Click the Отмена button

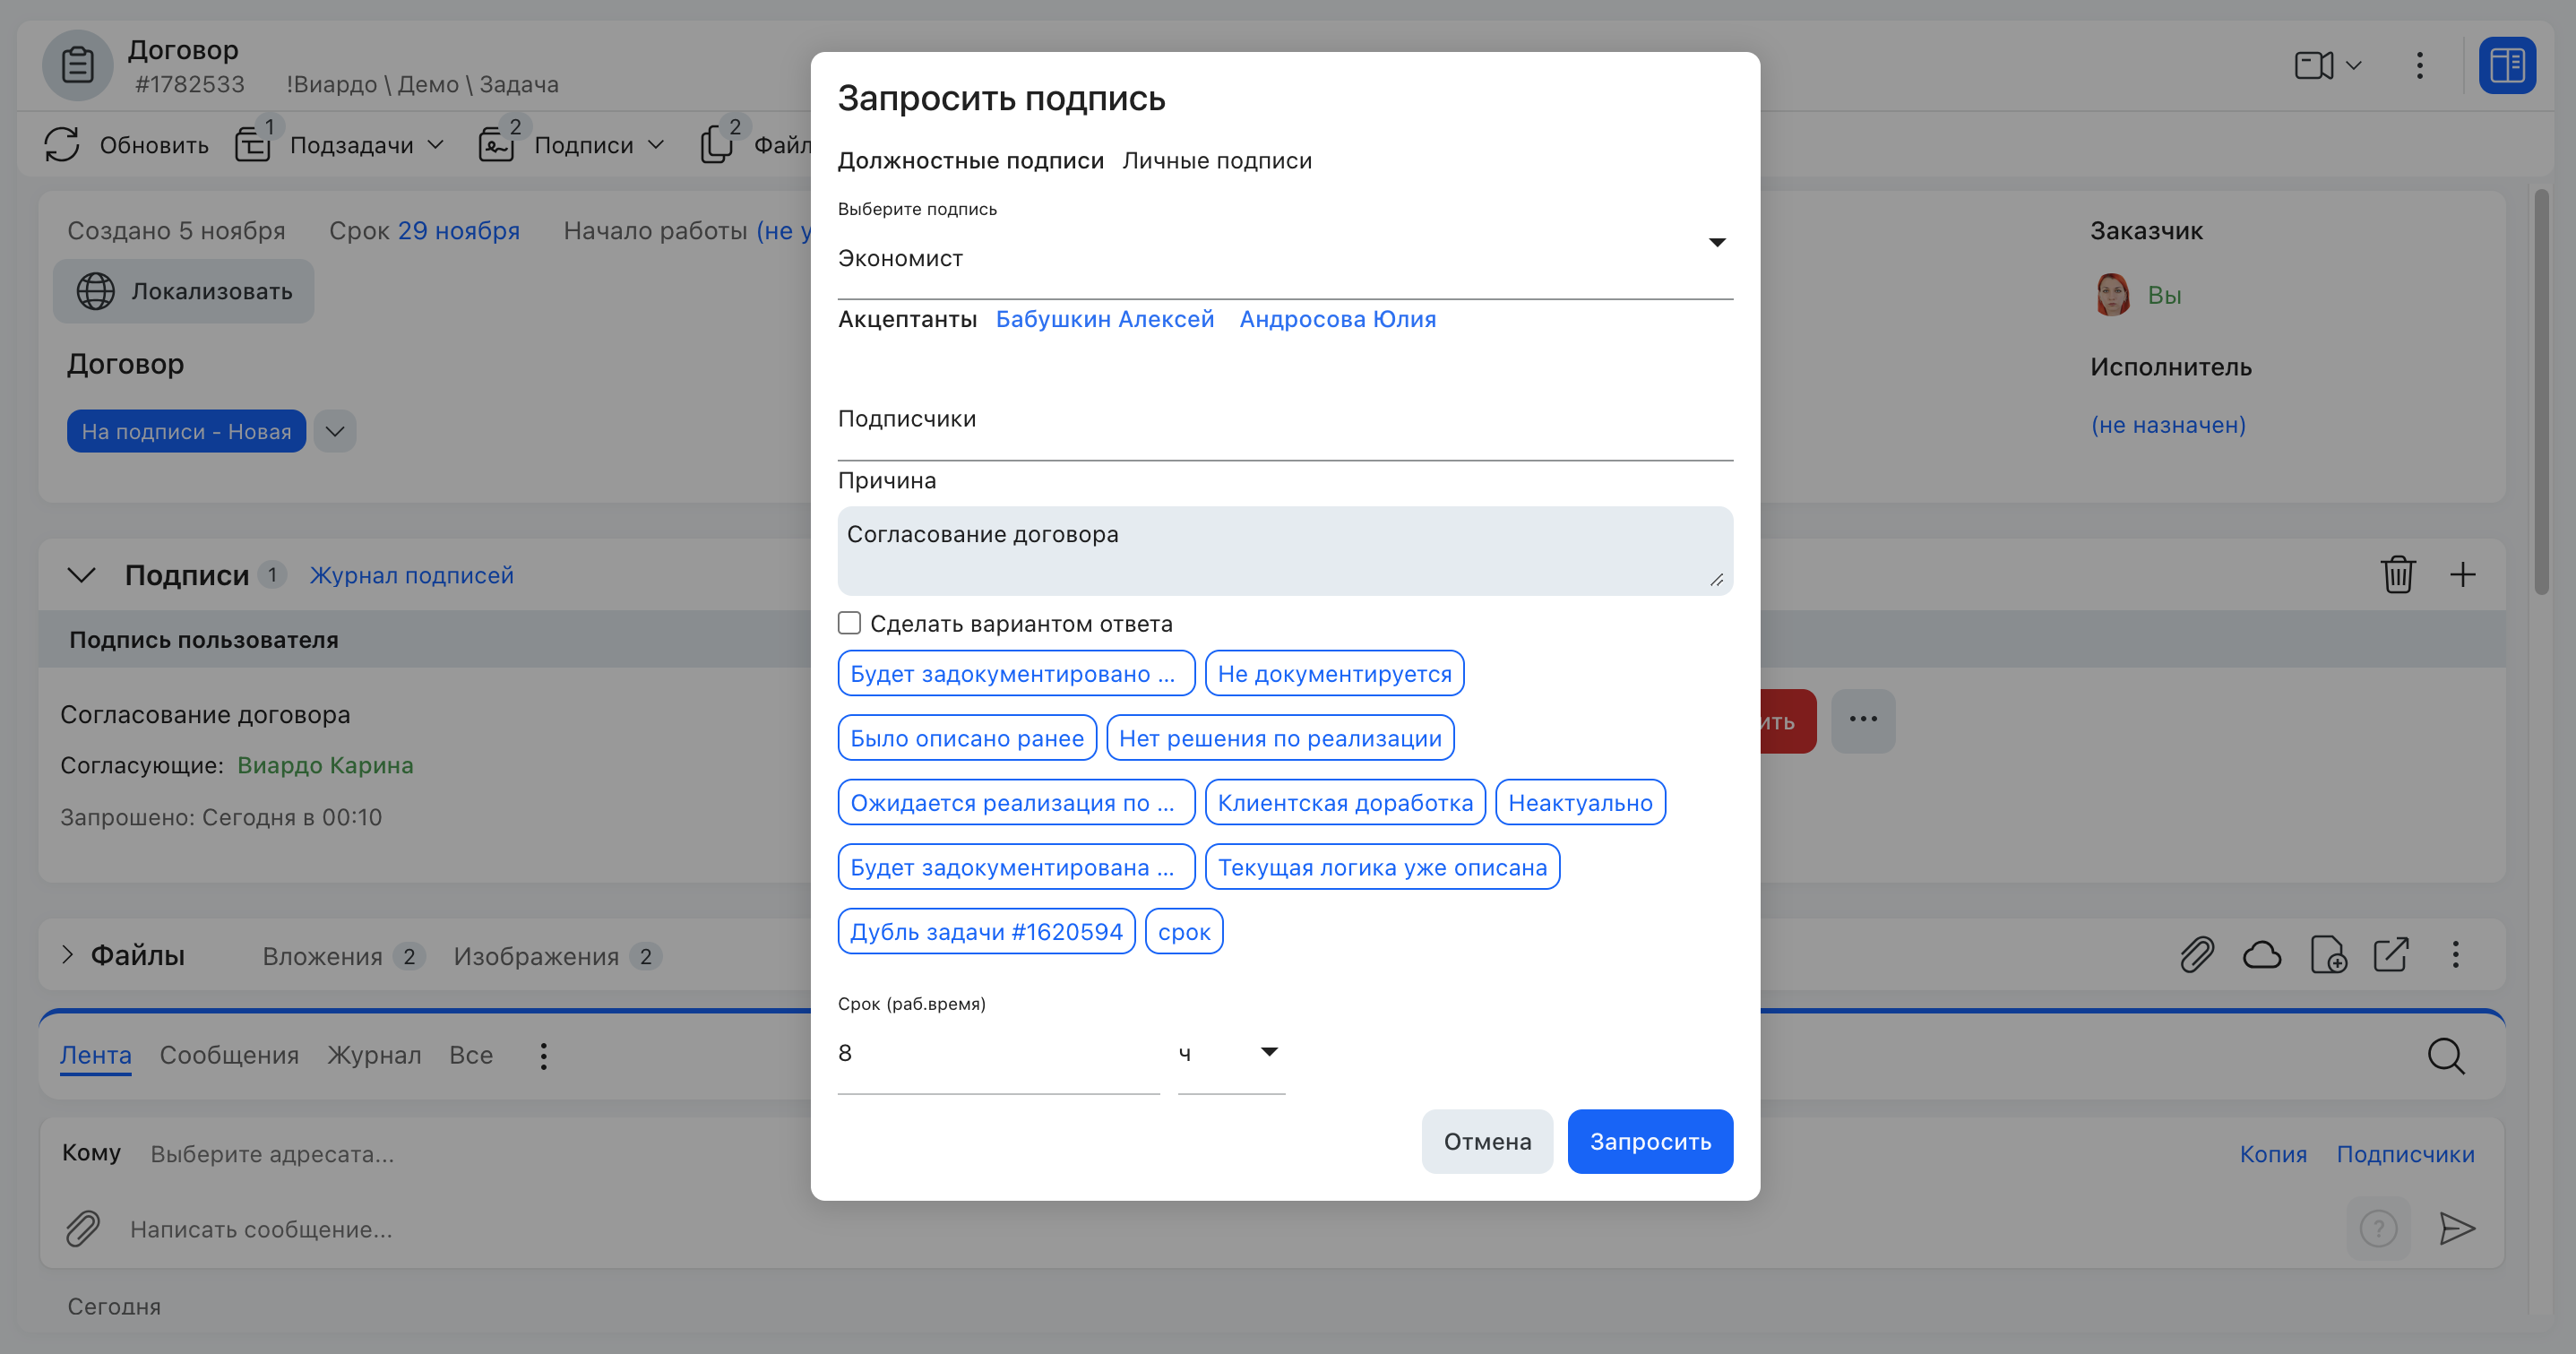tap(1487, 1142)
